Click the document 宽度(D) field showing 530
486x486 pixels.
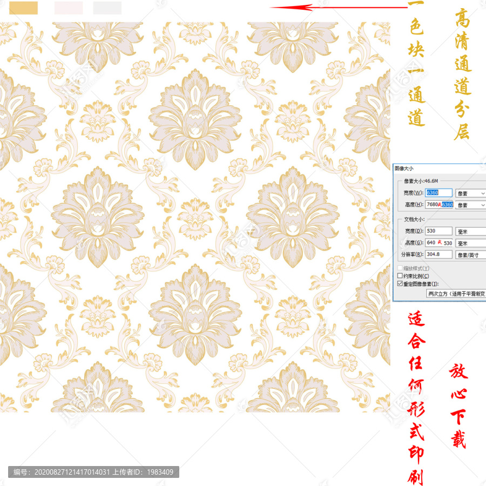(438, 231)
